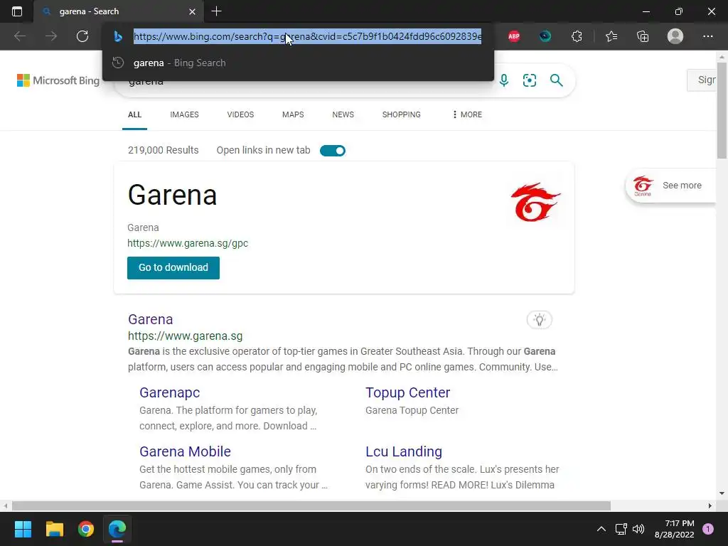Click the horizontal scrollbar thumb
Image resolution: width=728 pixels, height=546 pixels.
(311, 505)
